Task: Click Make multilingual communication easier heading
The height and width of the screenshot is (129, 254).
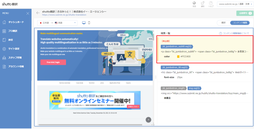Action: 62,33
